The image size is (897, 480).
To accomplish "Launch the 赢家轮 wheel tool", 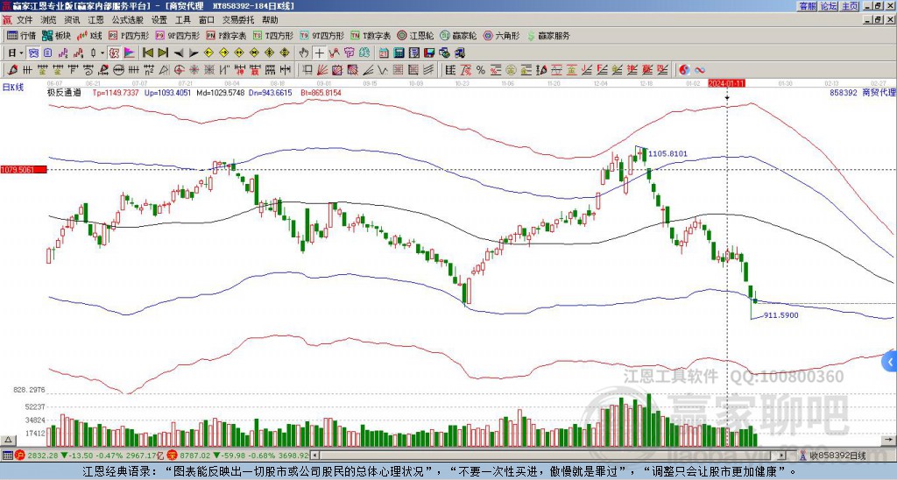I will (x=458, y=35).
